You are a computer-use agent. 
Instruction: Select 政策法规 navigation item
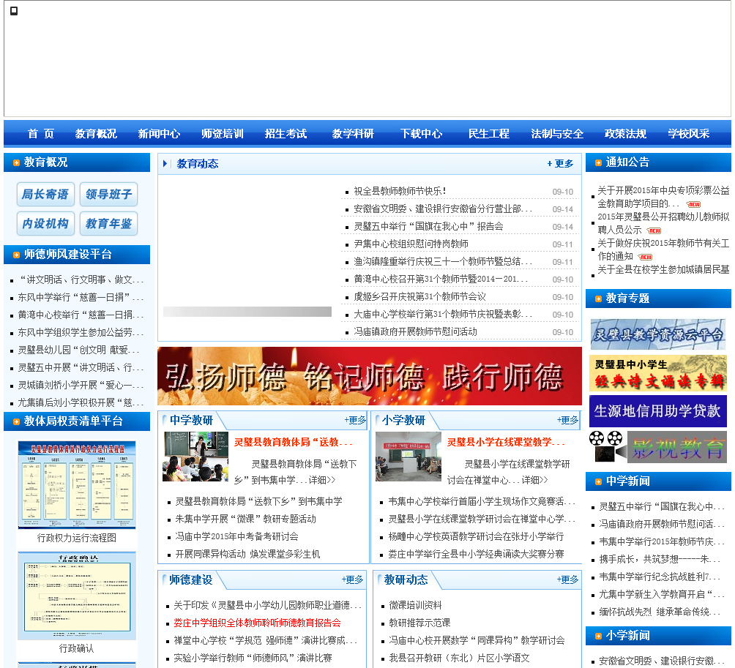coord(625,134)
